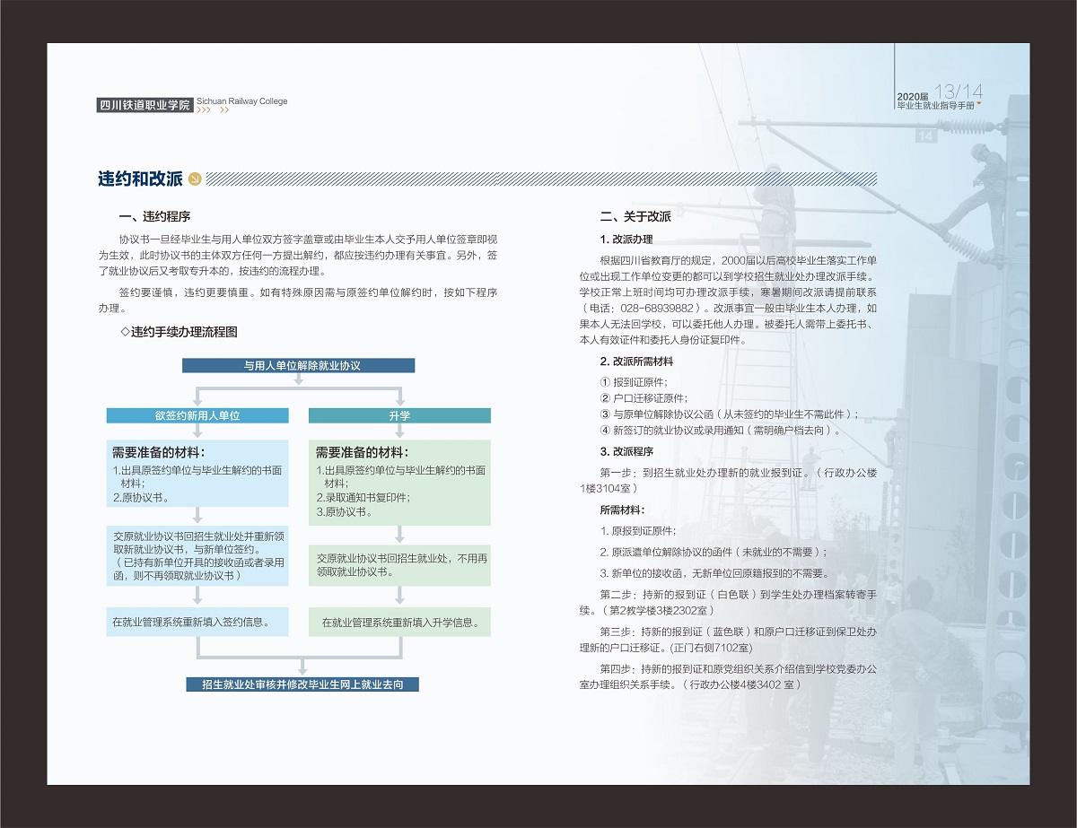Select the 升学 green header
This screenshot has height=828, width=1077.
(x=399, y=416)
